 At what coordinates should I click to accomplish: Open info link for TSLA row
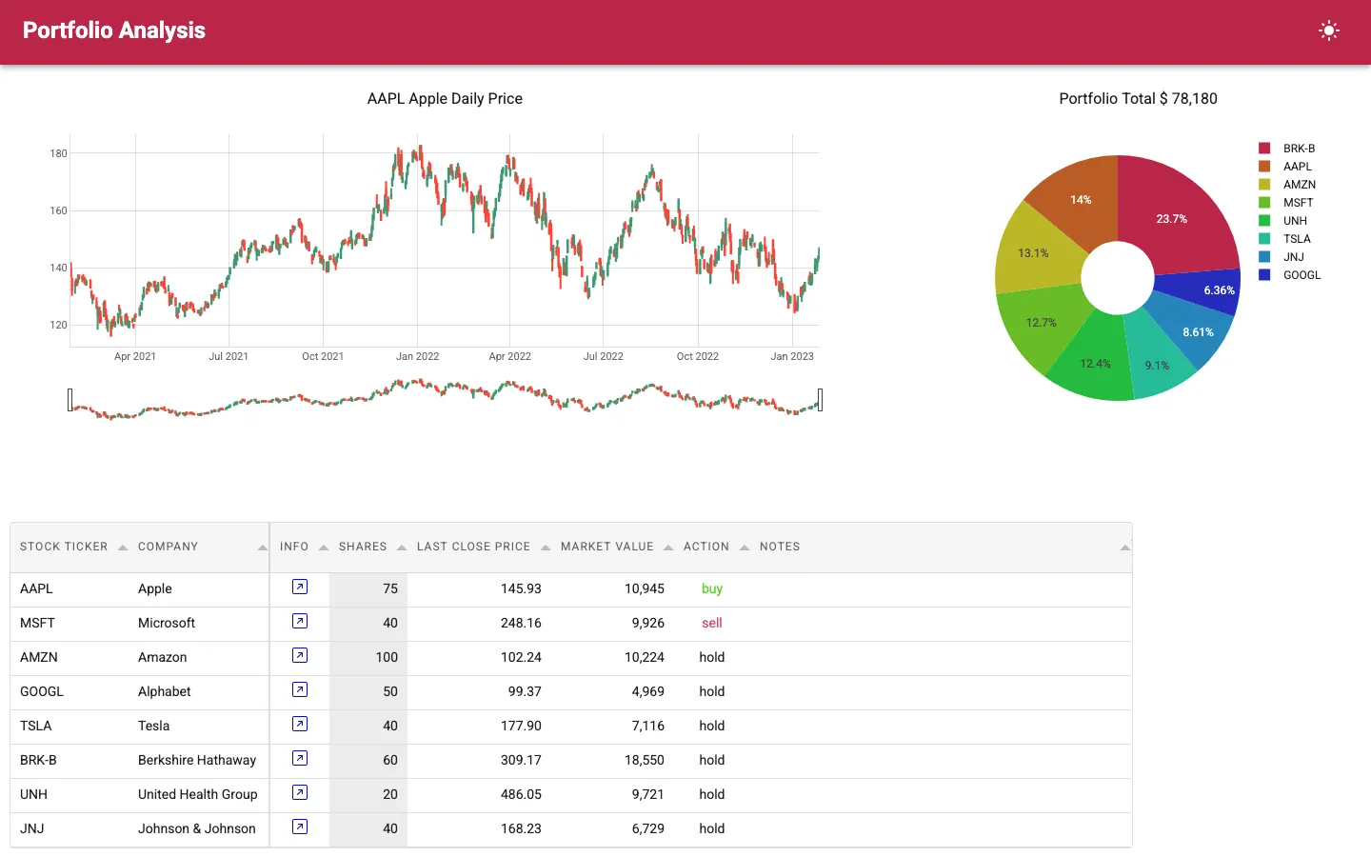pos(300,725)
